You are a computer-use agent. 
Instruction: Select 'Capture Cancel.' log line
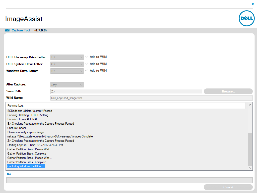[17, 128]
